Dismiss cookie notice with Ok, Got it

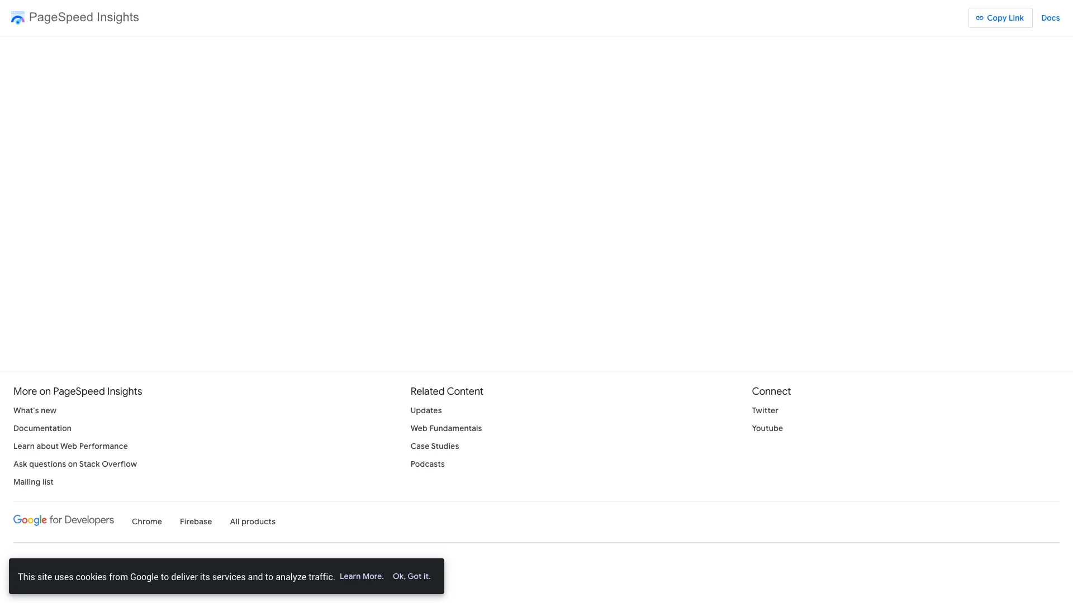click(x=411, y=576)
